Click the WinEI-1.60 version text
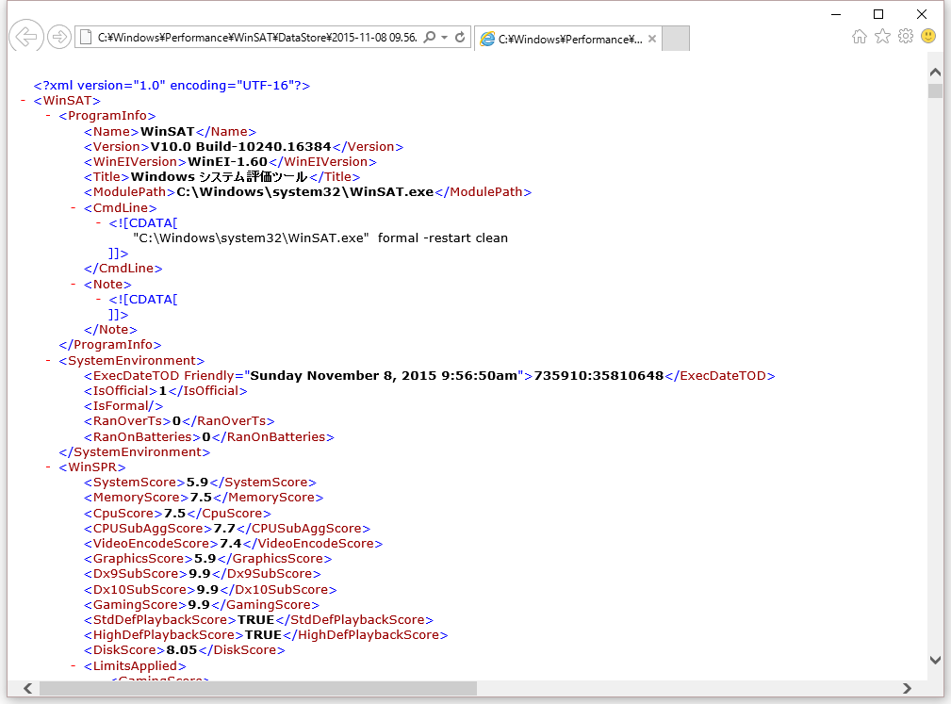Screen dimensions: 951x704 pos(227,162)
